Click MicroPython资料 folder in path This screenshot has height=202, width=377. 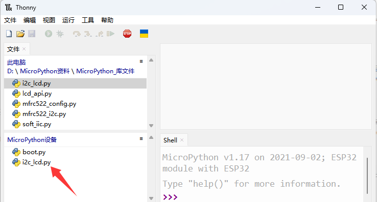[x=45, y=71]
